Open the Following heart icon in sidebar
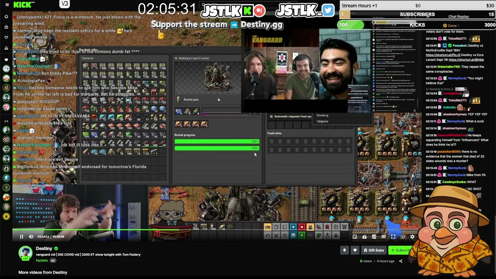 (x=6, y=38)
